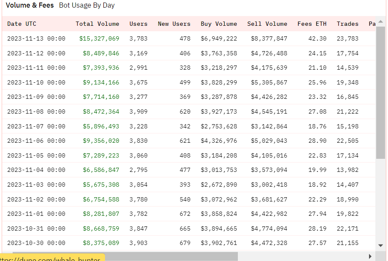
Task: Sort by Buy Volume column header
Action: pyautogui.click(x=219, y=24)
